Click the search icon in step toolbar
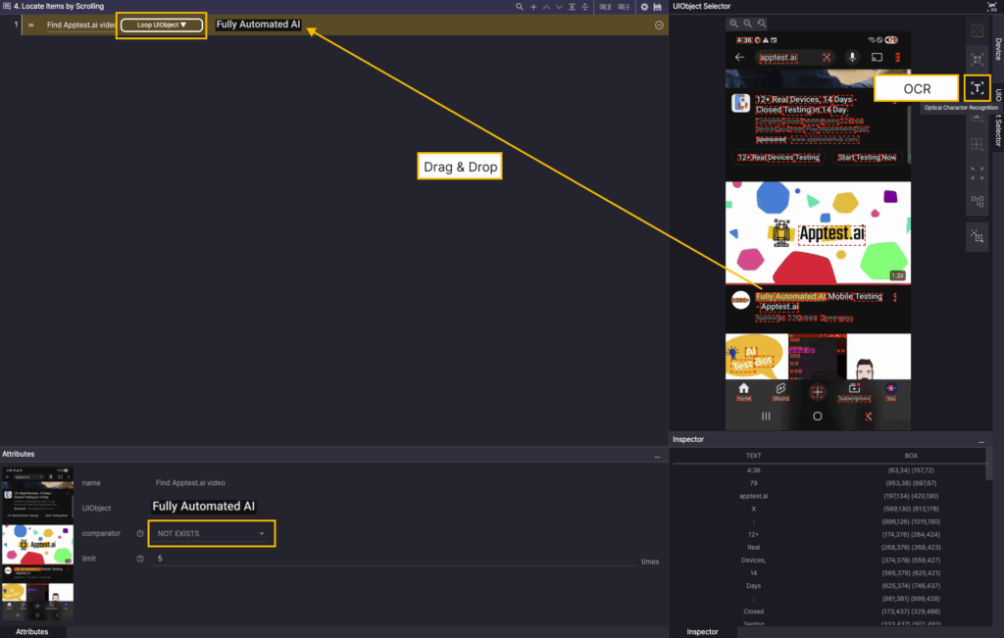This screenshot has height=638, width=1004. (x=519, y=7)
